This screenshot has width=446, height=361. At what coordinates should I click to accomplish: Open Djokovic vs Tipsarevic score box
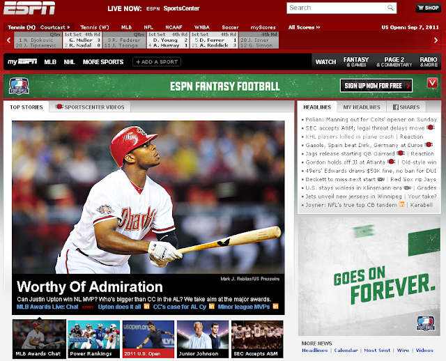tap(38, 40)
